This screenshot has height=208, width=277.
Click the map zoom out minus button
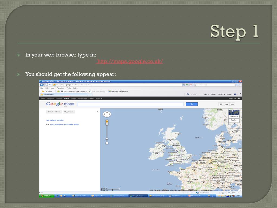[107, 143]
